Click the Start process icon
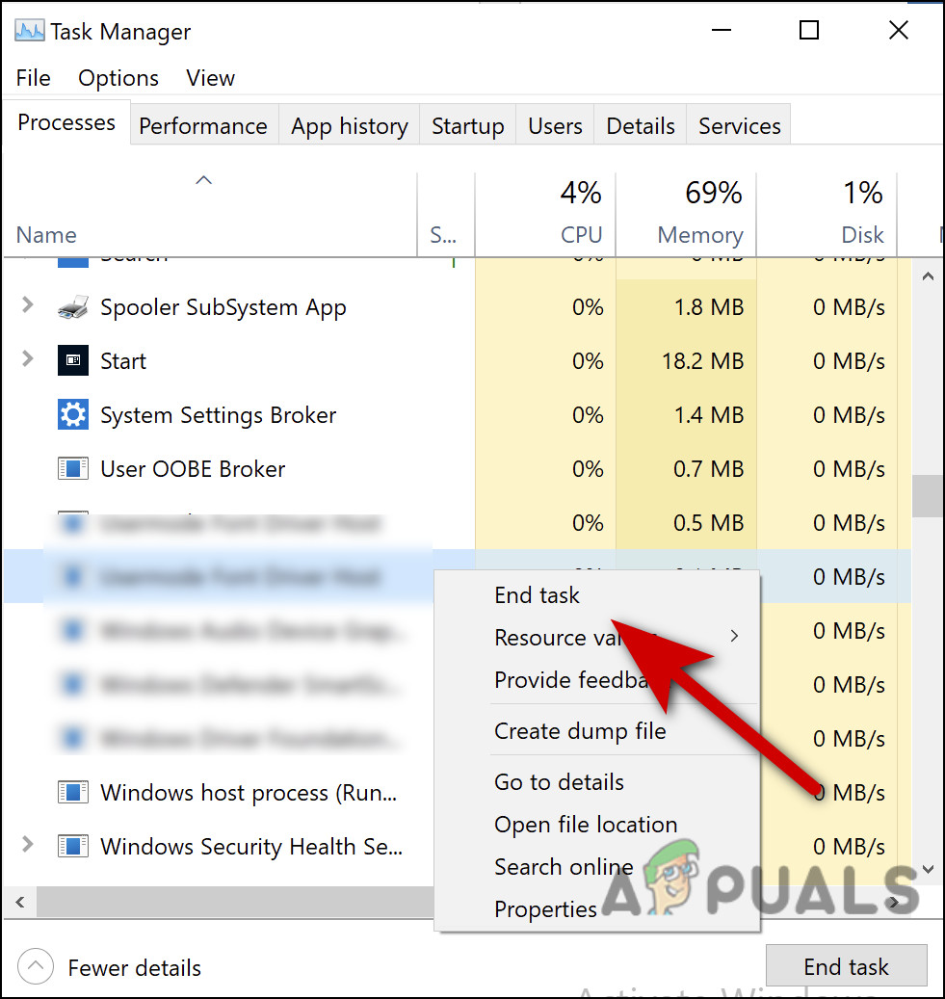 (72, 360)
